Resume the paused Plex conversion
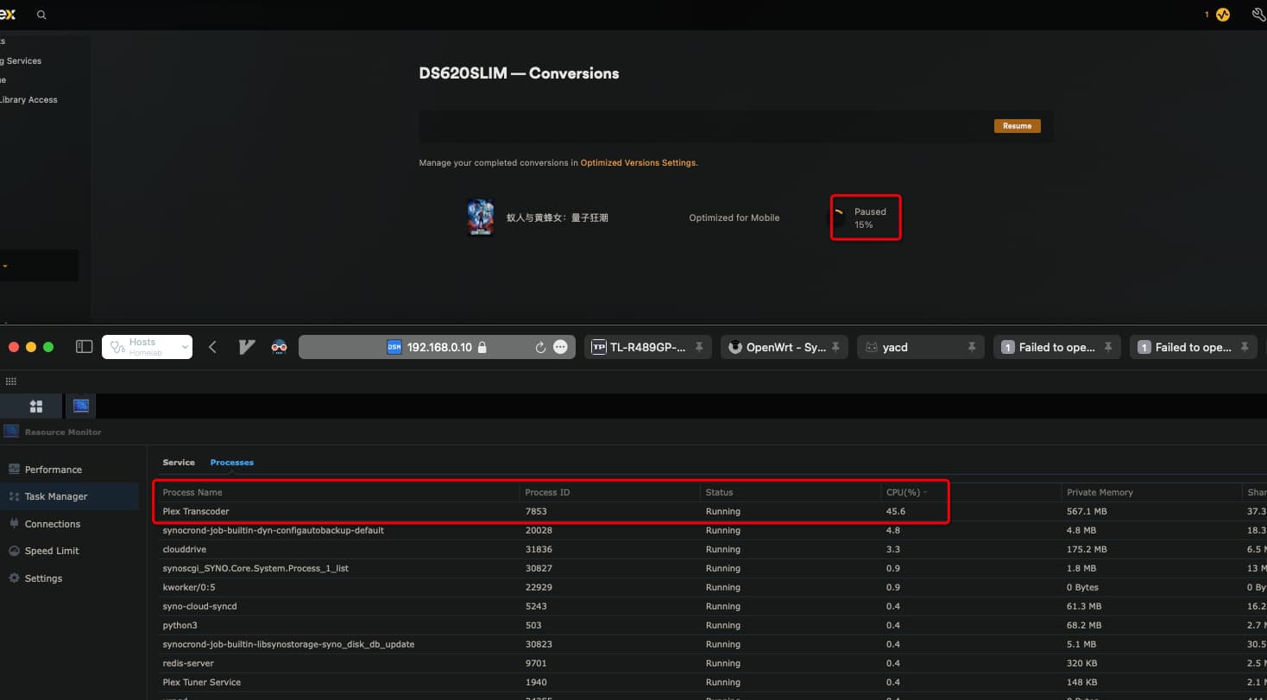 [x=1017, y=126]
